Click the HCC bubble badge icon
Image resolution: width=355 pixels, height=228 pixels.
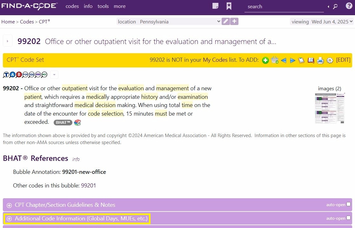pyautogui.click(x=44, y=74)
